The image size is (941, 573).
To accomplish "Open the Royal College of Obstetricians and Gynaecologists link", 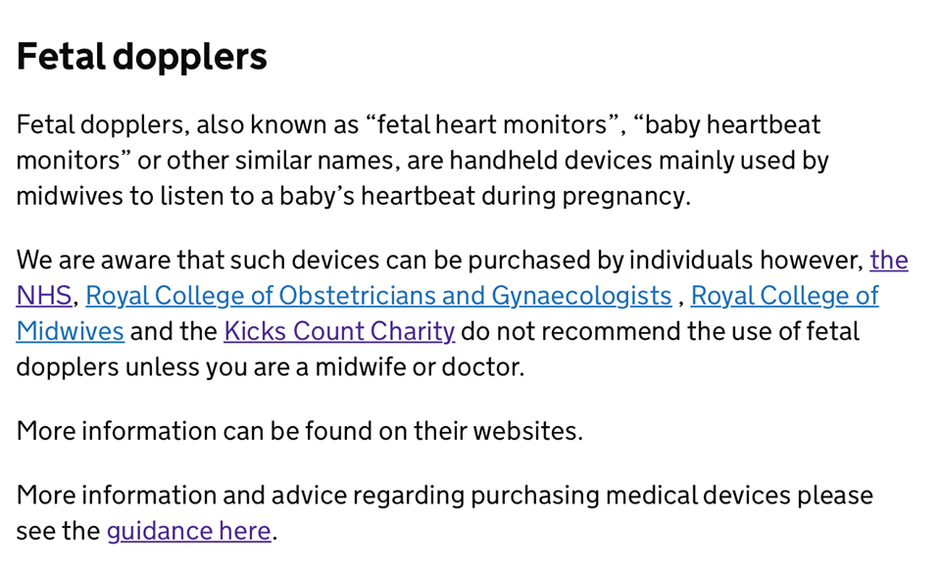I will (x=378, y=296).
